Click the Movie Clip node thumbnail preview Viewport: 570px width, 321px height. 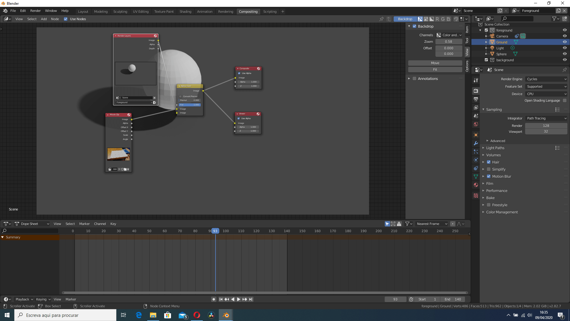[118, 154]
